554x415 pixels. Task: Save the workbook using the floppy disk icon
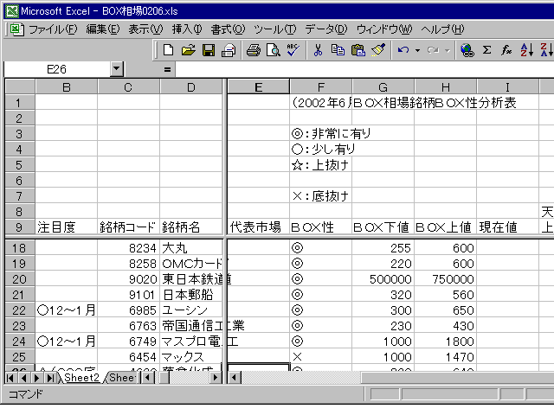point(209,50)
